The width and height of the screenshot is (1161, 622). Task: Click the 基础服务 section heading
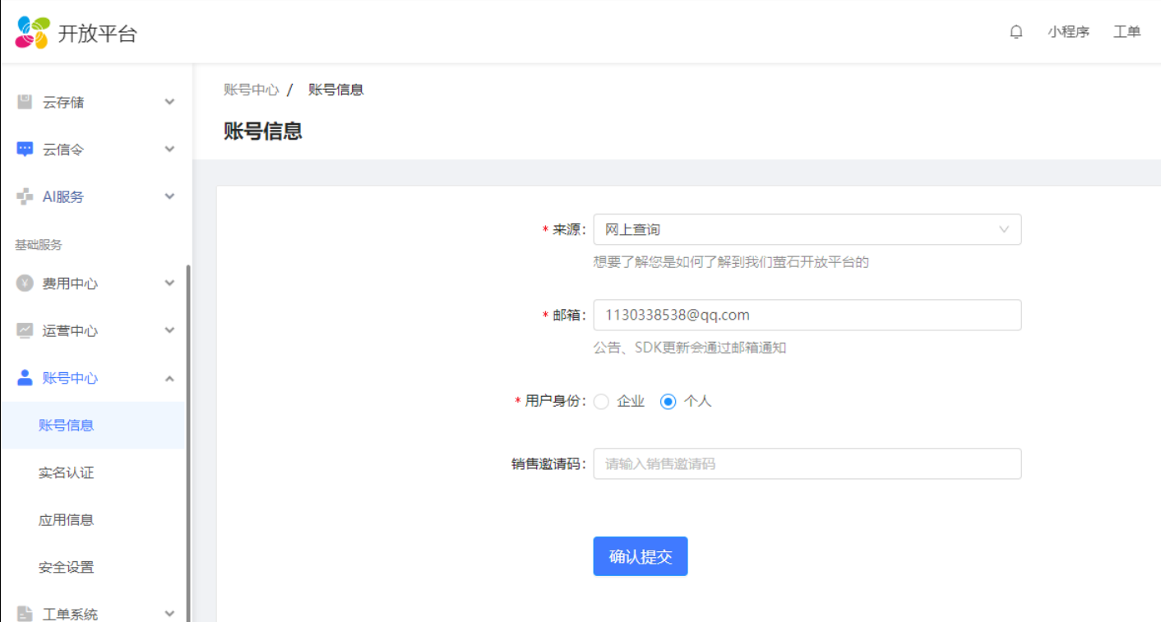pyautogui.click(x=38, y=245)
